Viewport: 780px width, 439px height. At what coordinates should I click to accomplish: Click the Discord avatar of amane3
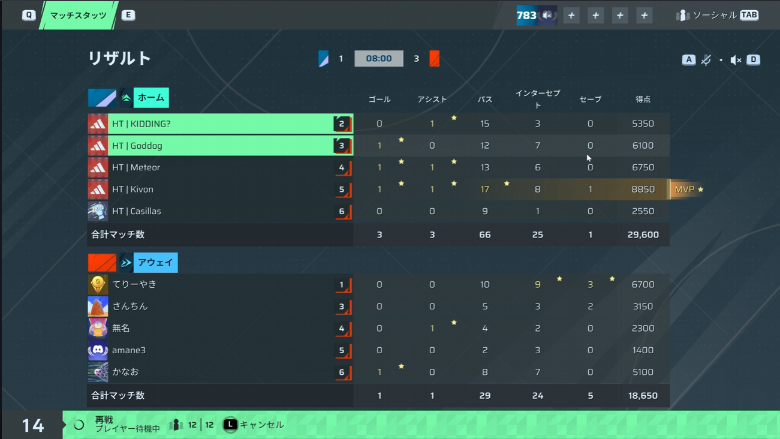[x=98, y=350]
